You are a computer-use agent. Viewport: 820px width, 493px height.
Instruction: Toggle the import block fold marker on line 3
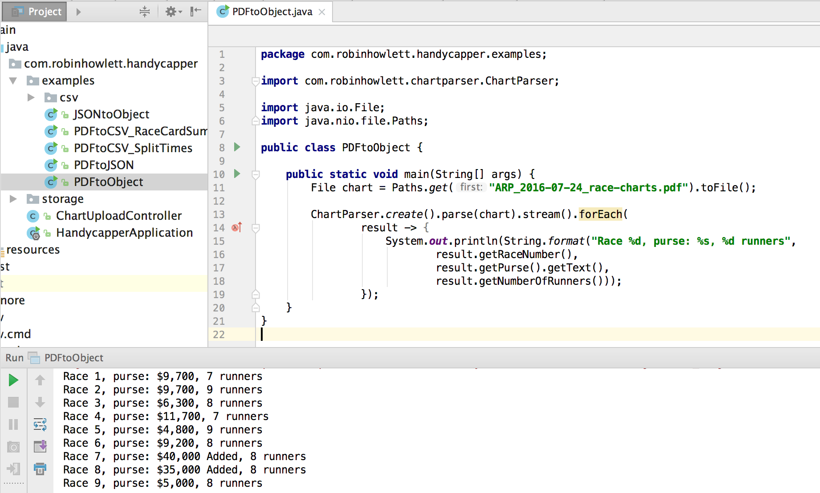(256, 81)
